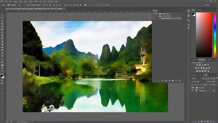Switch to the Paths tab

click(x=200, y=75)
